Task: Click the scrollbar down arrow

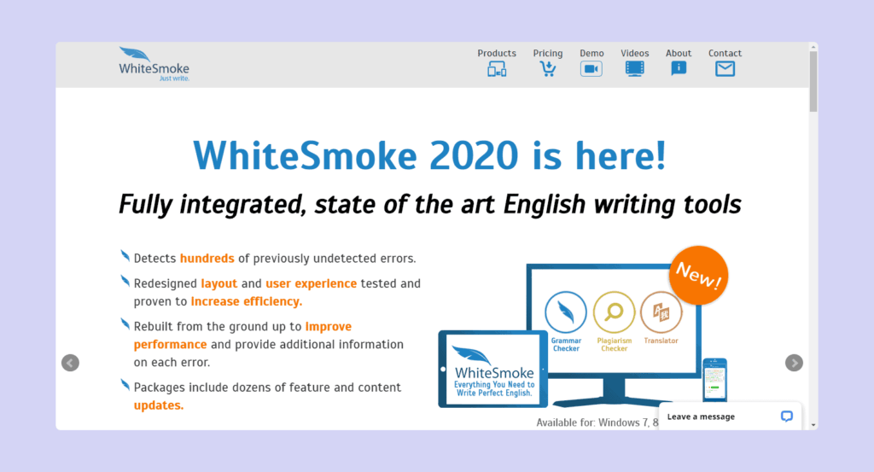Action: (x=813, y=424)
